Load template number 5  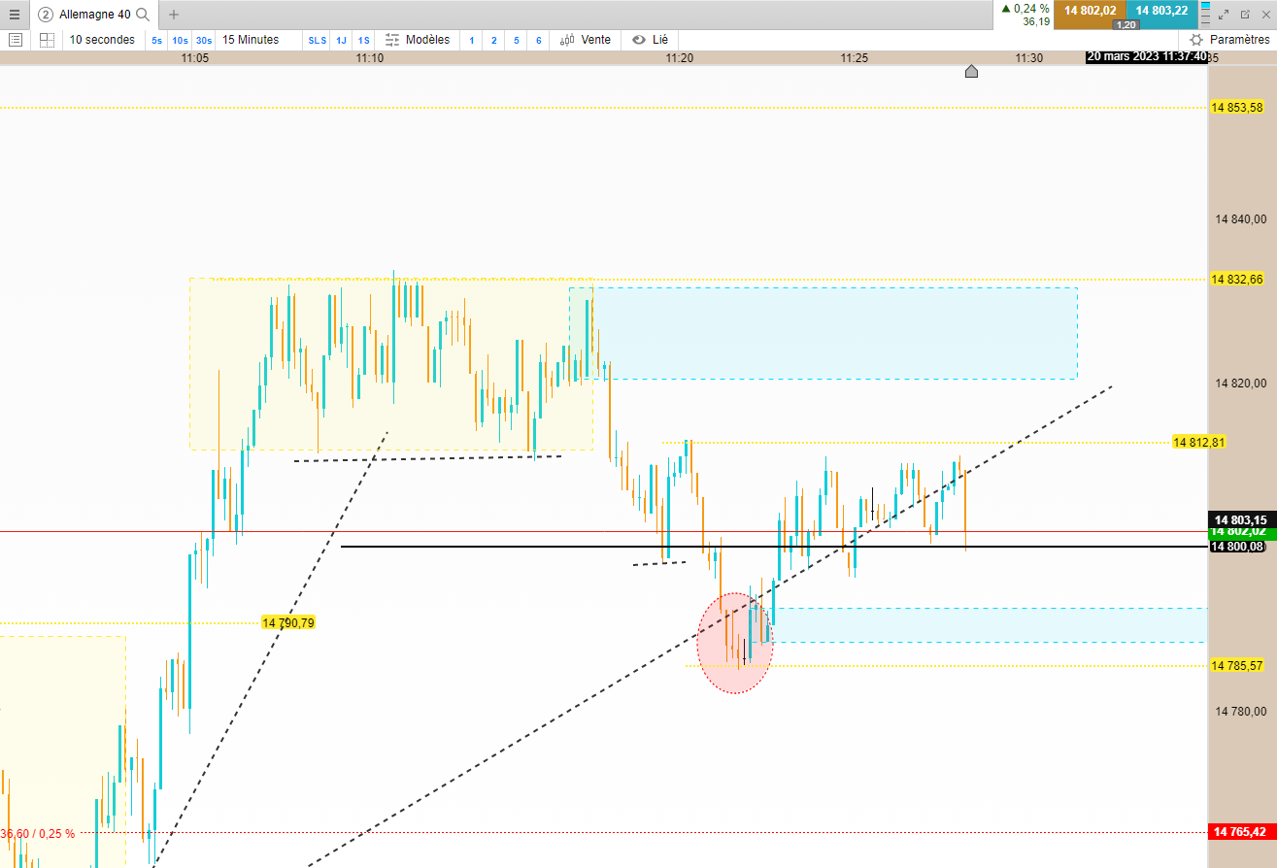click(516, 40)
